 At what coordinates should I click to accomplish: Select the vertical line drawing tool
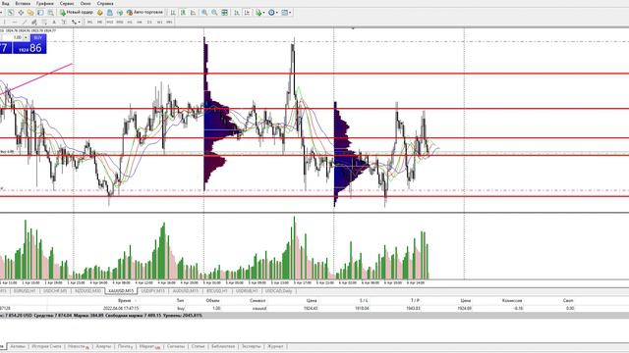click(4, 22)
